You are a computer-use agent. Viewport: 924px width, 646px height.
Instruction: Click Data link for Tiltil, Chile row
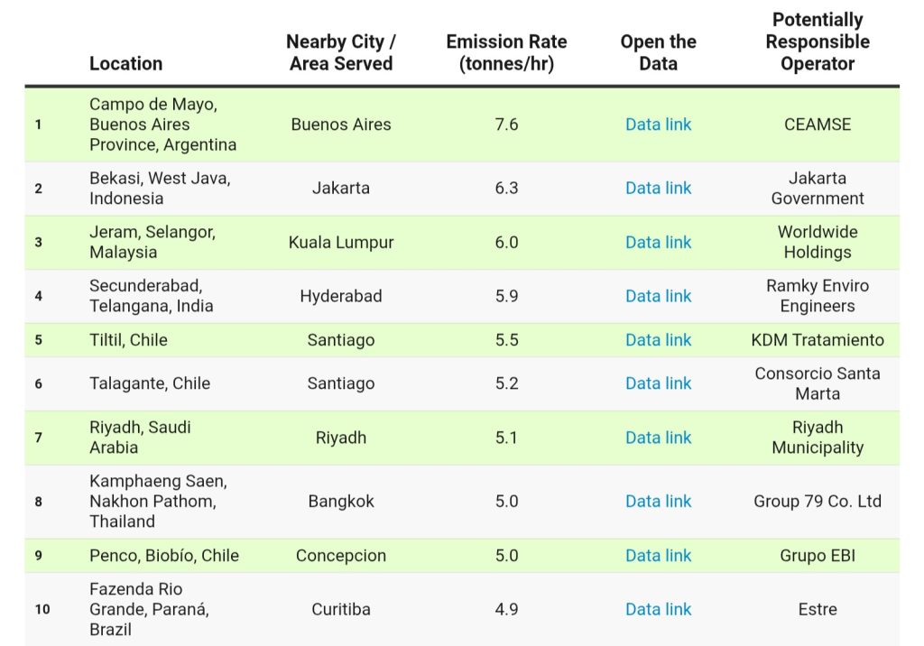click(658, 340)
